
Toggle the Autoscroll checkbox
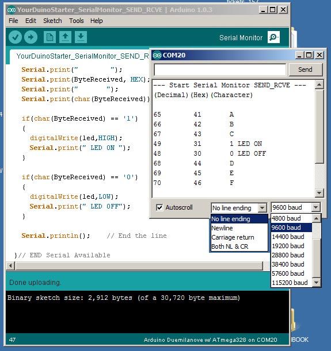point(159,207)
